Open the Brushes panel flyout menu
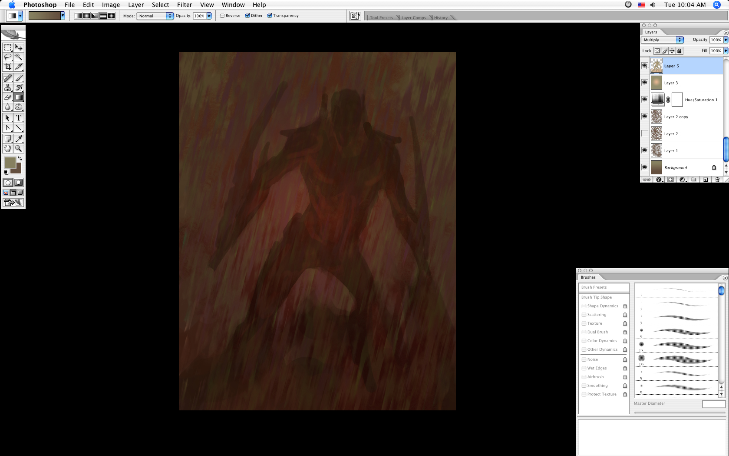The width and height of the screenshot is (729, 456). click(725, 278)
